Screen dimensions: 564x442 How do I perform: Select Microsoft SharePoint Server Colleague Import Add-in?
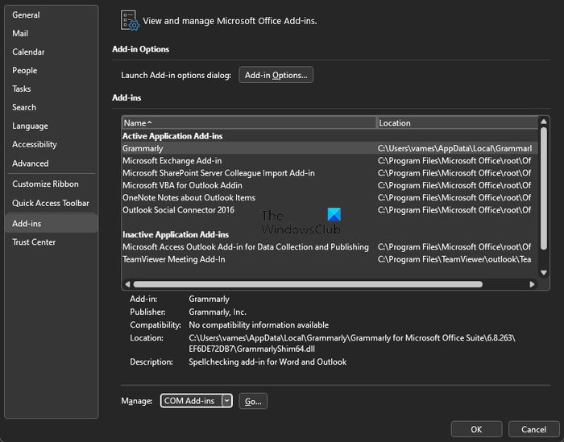pos(330,173)
